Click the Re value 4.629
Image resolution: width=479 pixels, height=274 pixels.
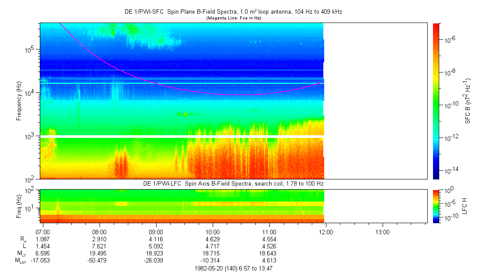click(213, 239)
